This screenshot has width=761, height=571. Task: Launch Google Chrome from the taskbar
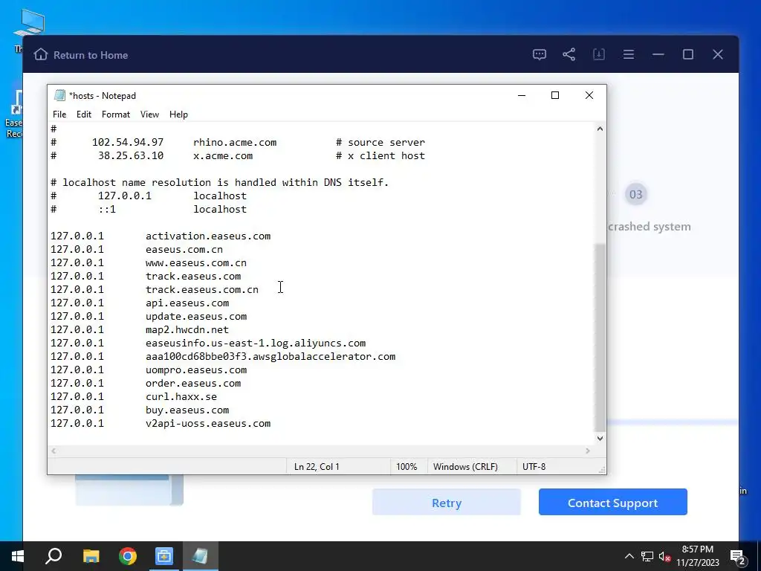click(128, 556)
